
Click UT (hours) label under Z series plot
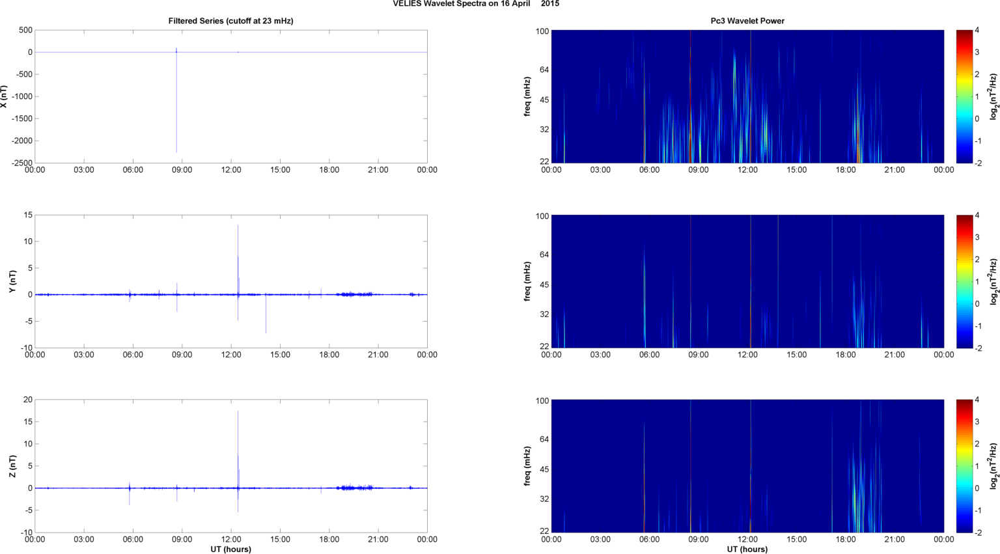coord(230,549)
